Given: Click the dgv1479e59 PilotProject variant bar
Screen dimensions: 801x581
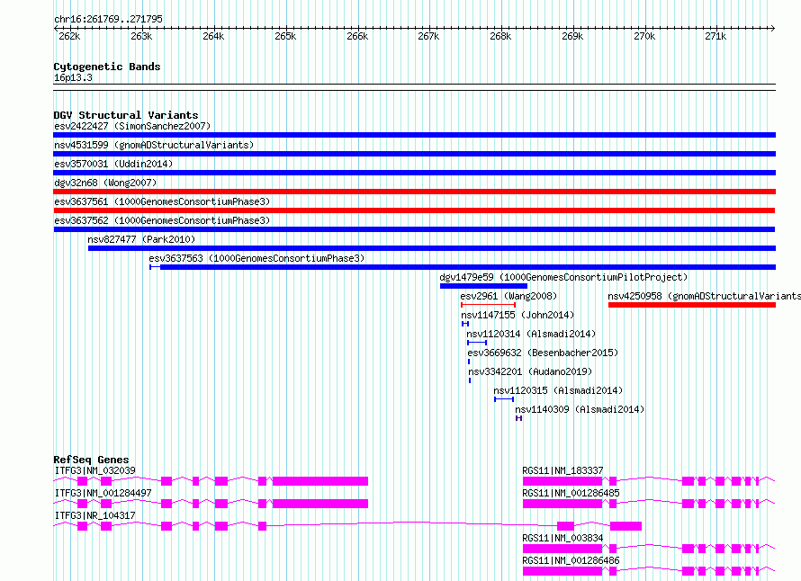Looking at the screenshot, I should coord(483,286).
